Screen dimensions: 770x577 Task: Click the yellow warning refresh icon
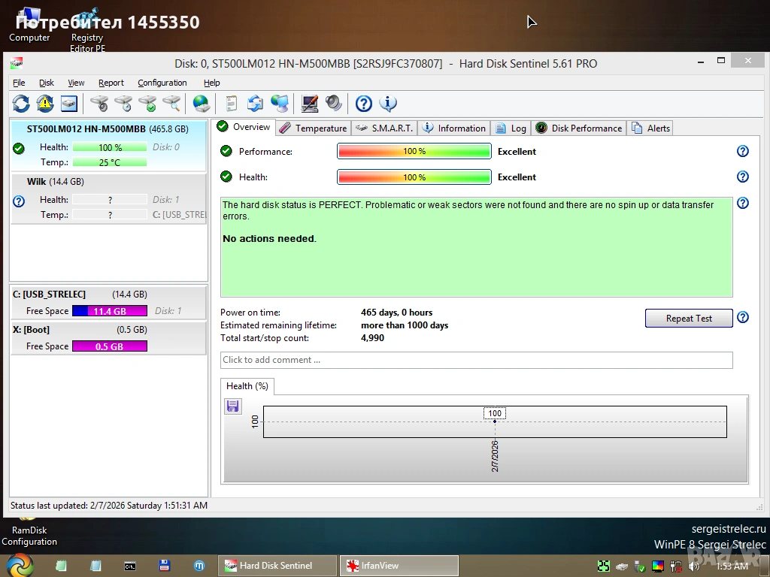[45, 104]
